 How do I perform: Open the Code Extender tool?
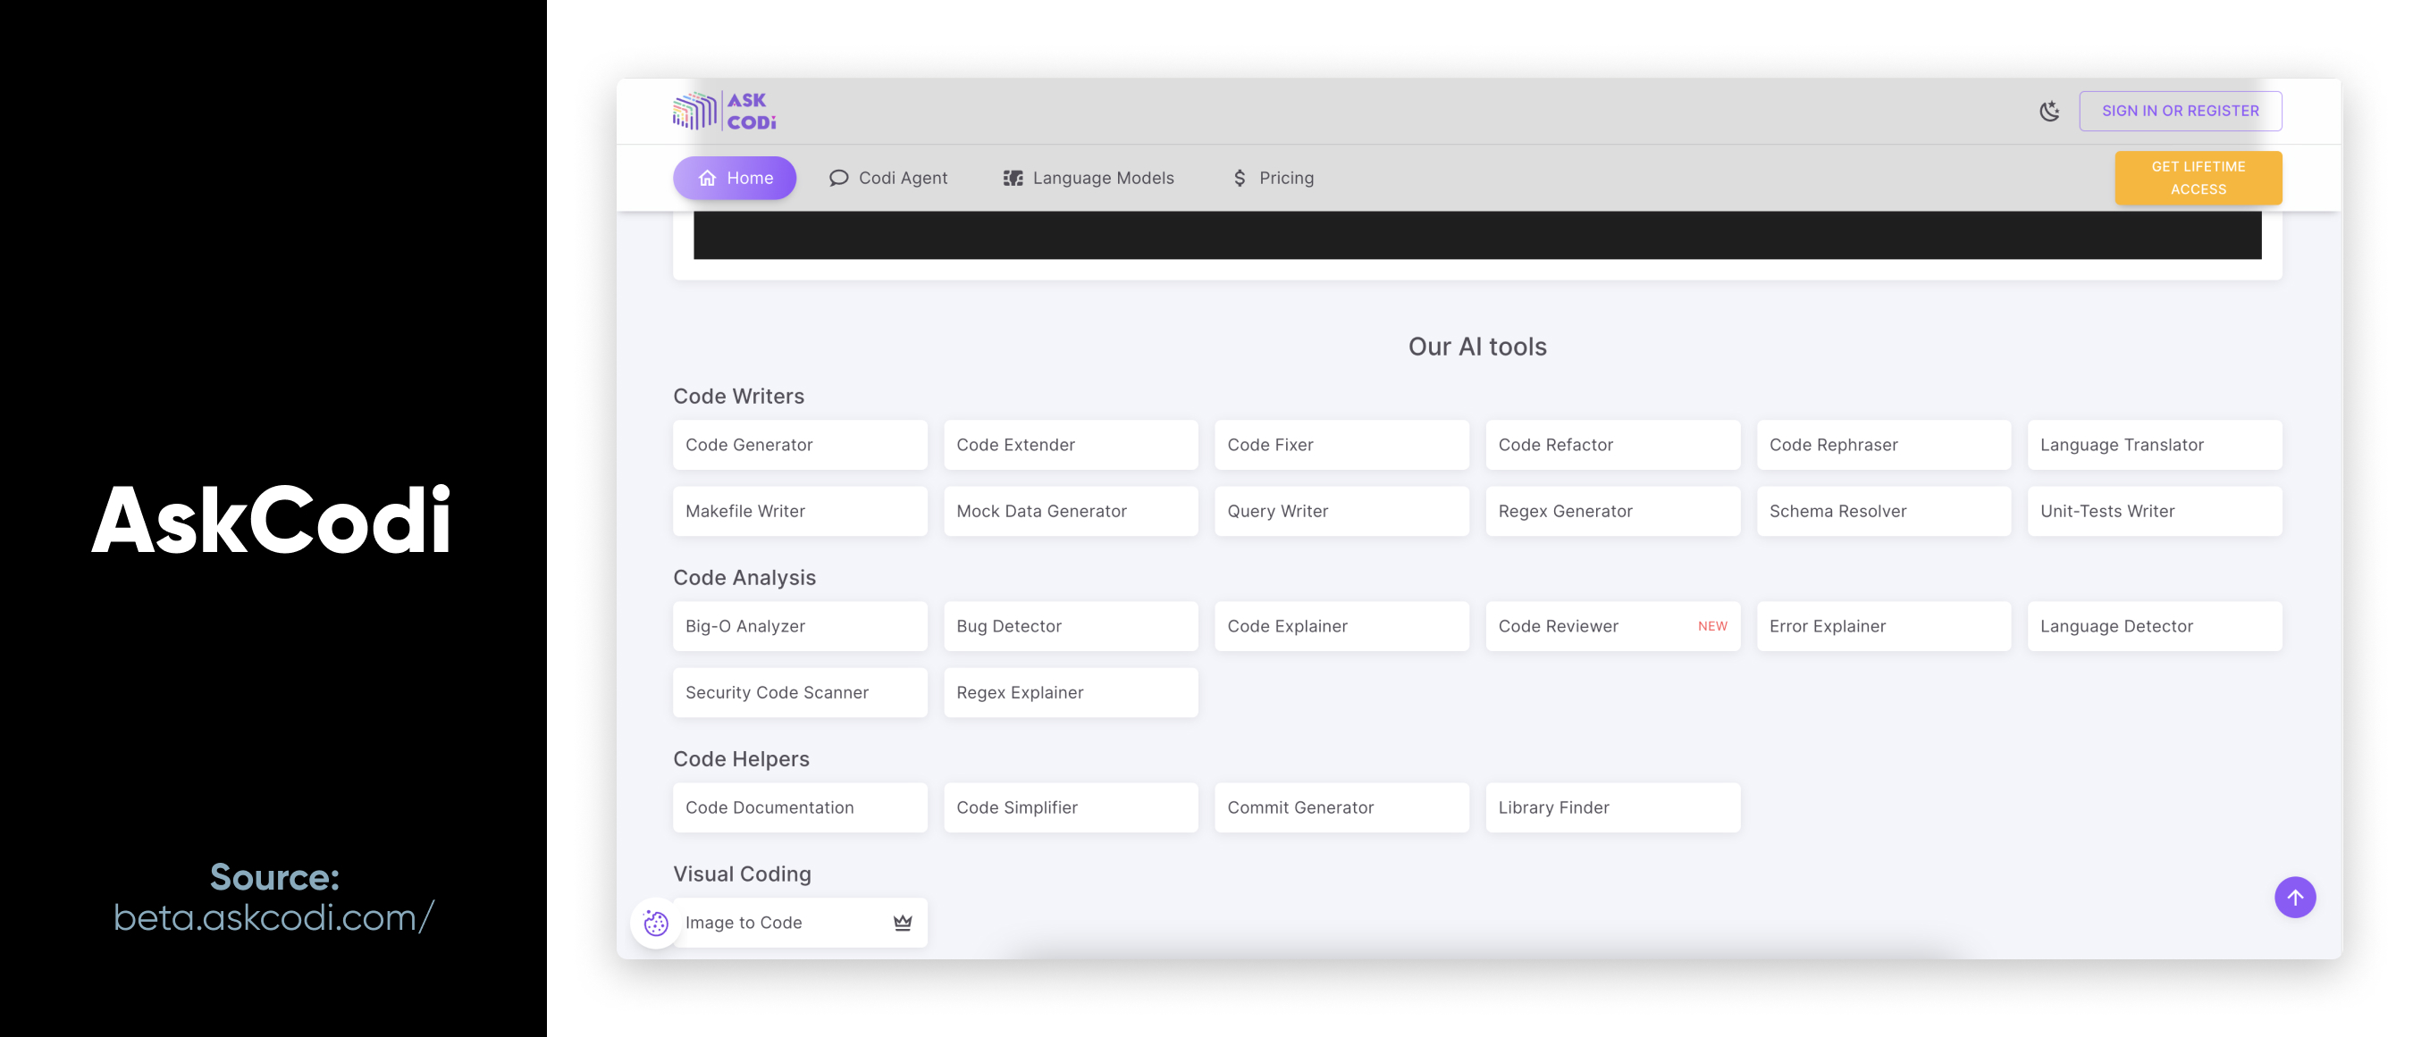click(x=1071, y=445)
